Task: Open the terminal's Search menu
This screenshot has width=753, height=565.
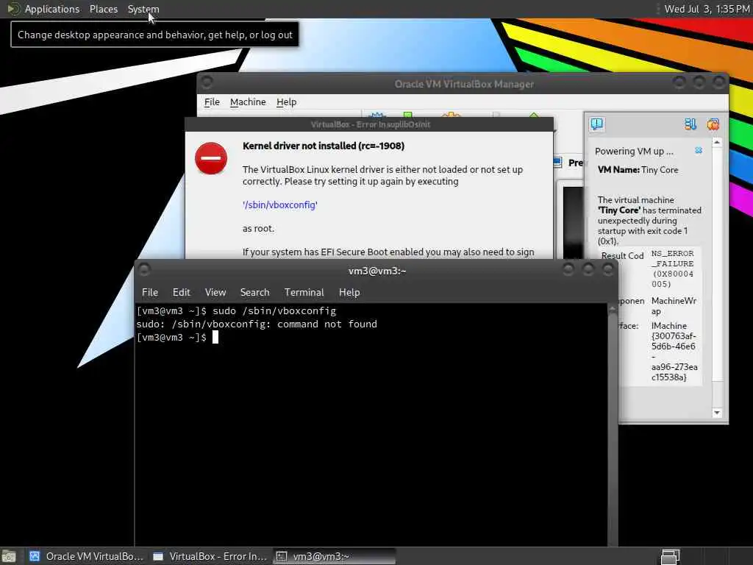Action: pos(254,292)
